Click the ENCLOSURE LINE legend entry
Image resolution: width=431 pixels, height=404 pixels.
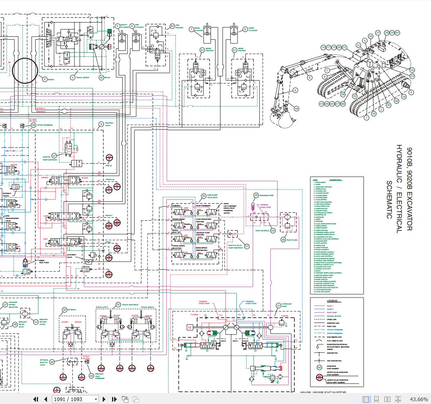(334, 337)
